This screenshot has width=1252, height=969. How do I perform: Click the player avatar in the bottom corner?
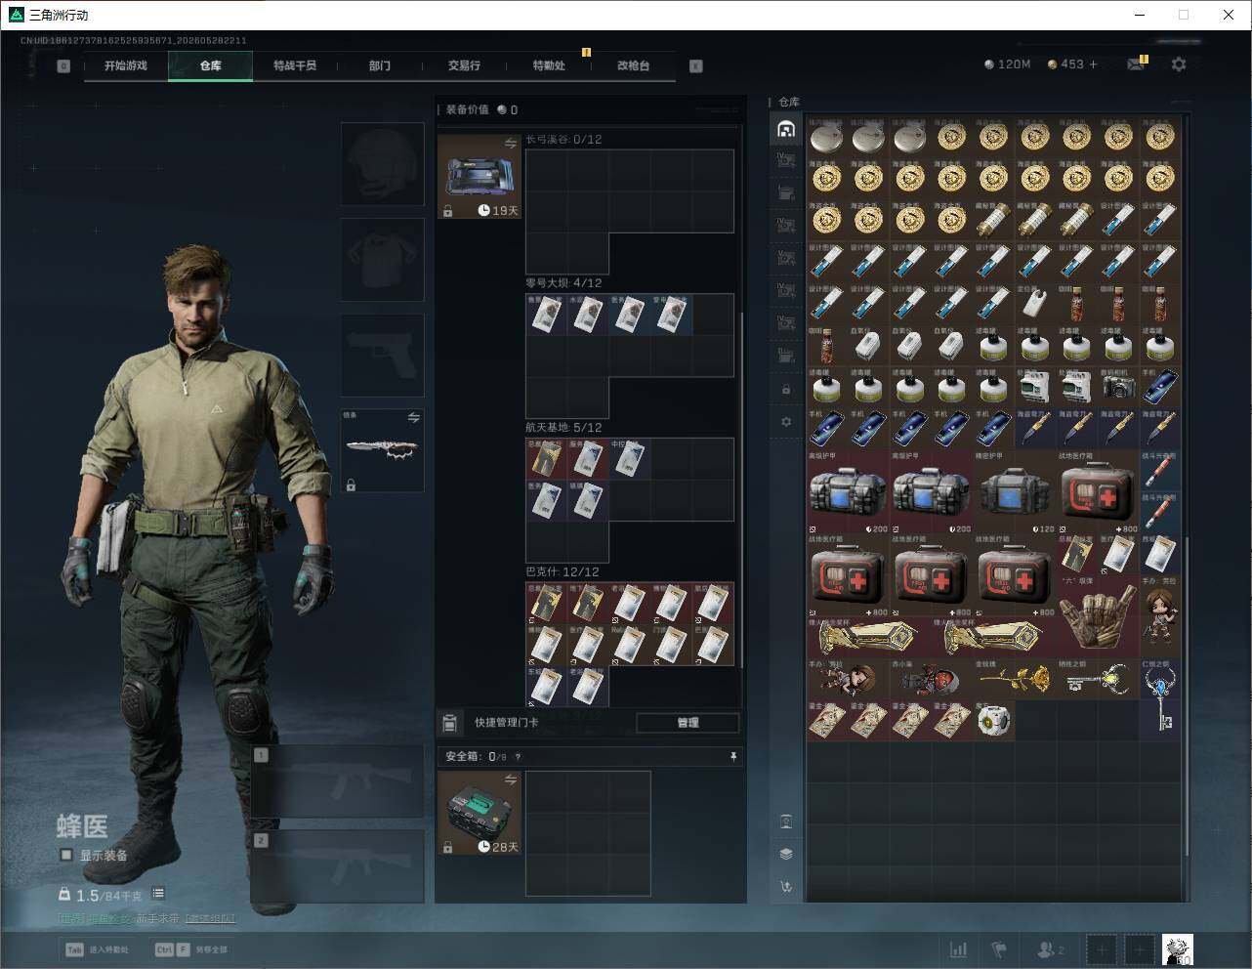[x=1177, y=949]
